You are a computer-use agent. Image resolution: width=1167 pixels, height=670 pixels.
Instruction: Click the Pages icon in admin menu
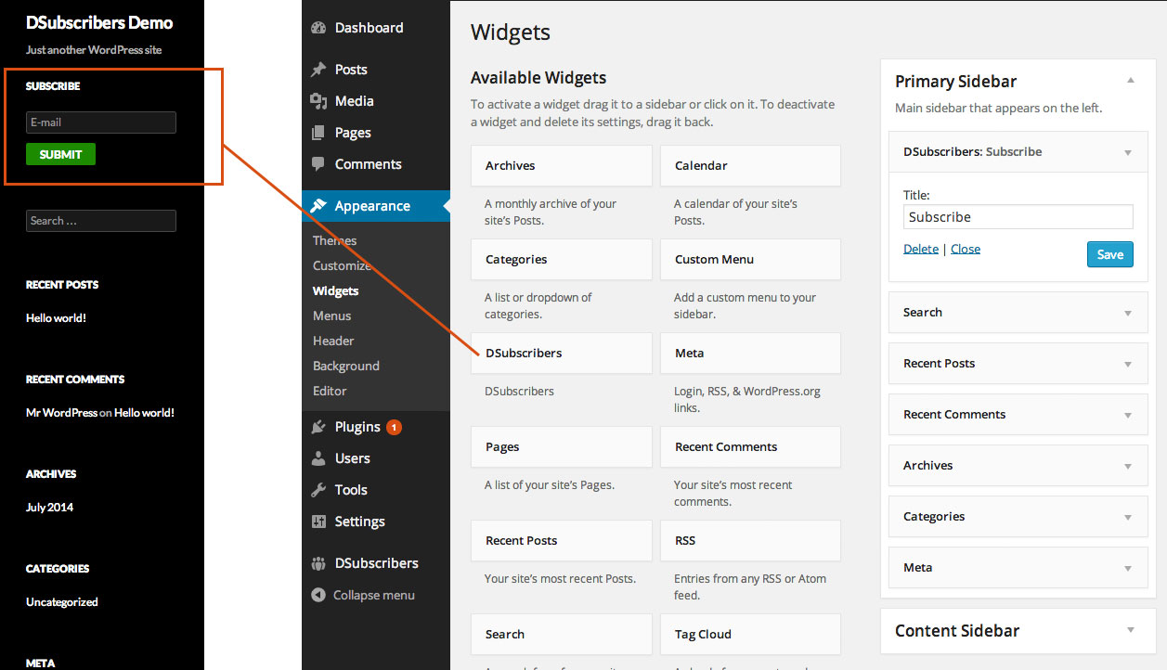click(318, 133)
